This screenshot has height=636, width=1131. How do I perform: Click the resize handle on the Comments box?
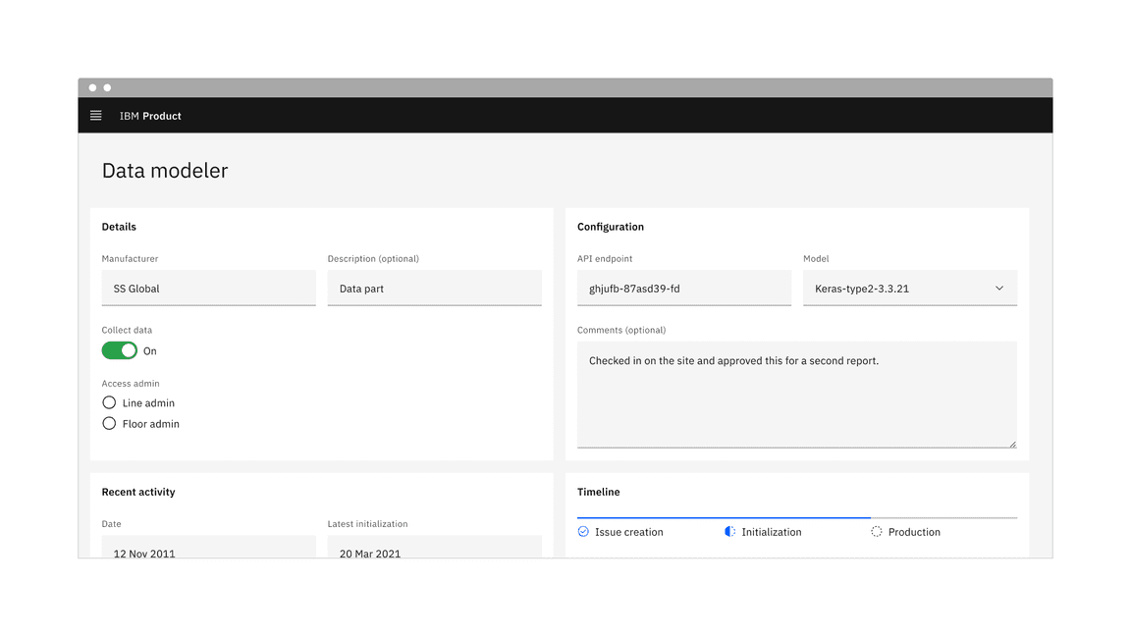point(1012,442)
